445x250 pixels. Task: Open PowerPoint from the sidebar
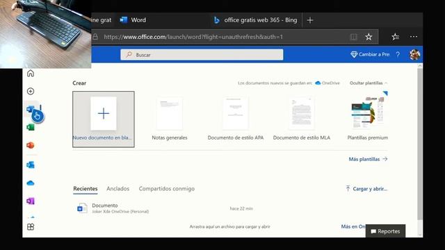[31, 145]
